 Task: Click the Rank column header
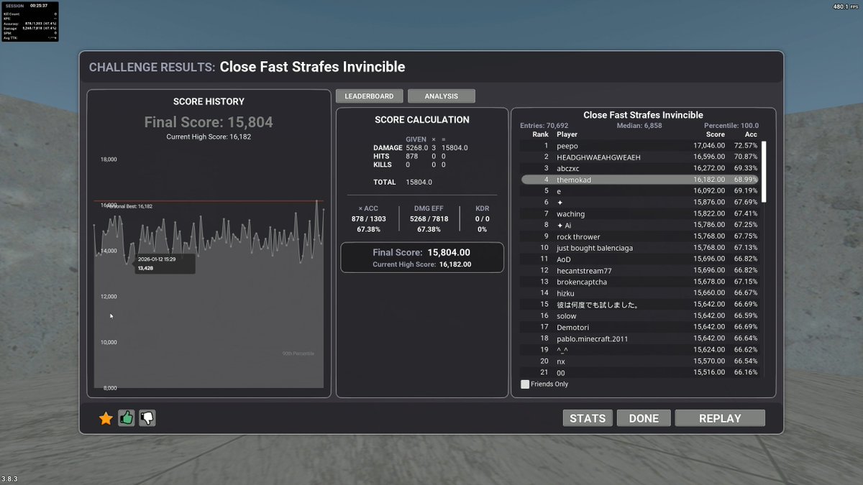coord(540,134)
